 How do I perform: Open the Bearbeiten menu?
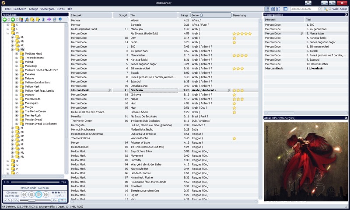[x=20, y=9]
